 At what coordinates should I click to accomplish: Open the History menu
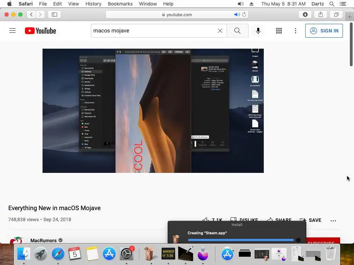[93, 4]
